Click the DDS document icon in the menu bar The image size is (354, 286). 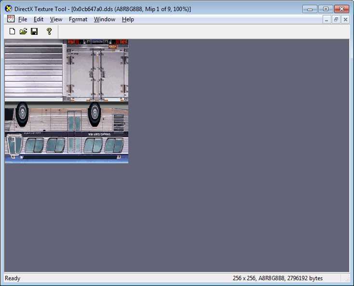11,19
